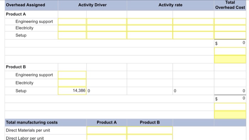
Task: Click the Product A row label
Action: [x=16, y=14]
